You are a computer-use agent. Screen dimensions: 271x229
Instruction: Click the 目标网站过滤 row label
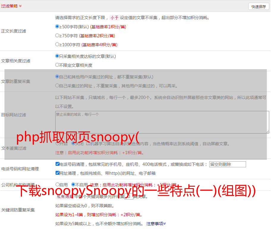(13, 115)
